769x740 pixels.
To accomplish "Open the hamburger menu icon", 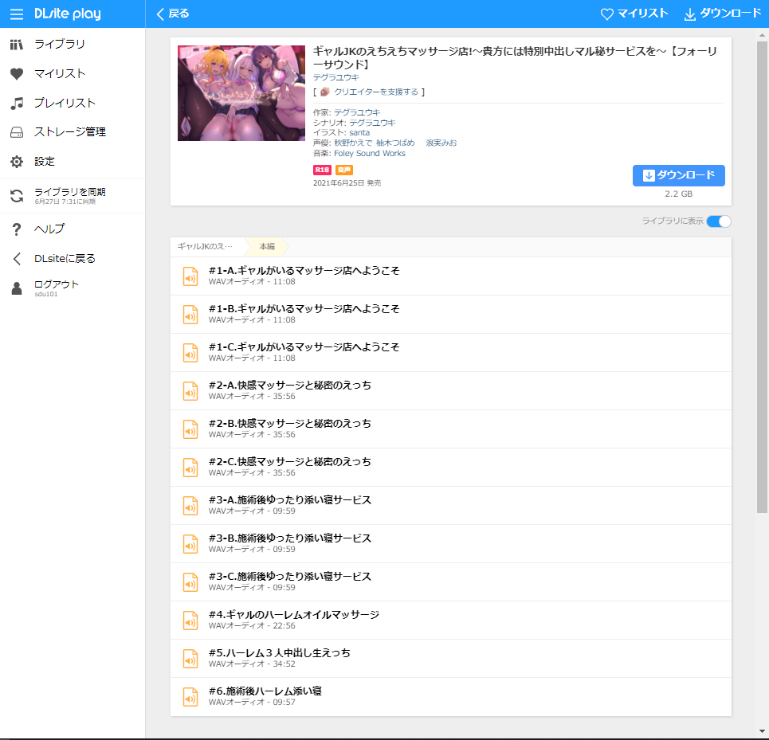I will tap(17, 14).
